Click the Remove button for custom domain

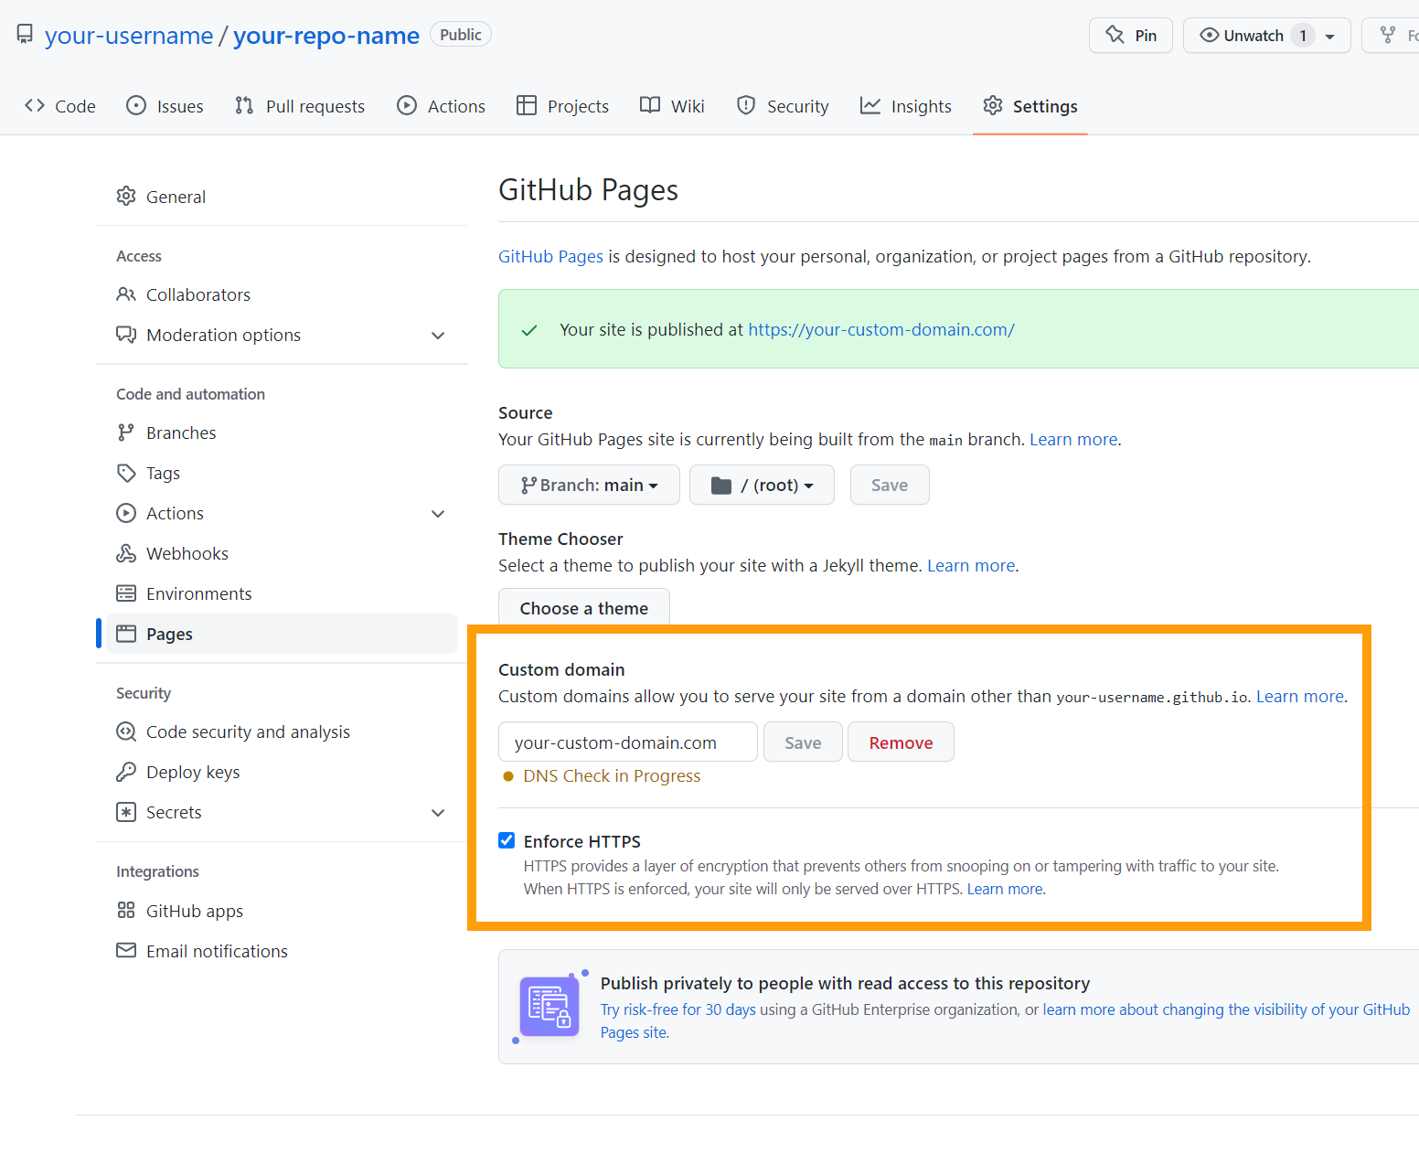pos(901,742)
